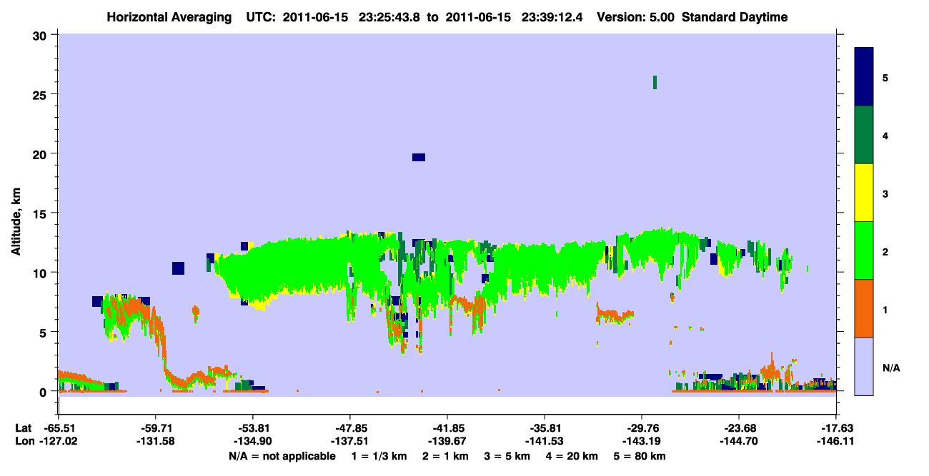
Task: Click the legend entry '2 = 1 km'
Action: (445, 456)
